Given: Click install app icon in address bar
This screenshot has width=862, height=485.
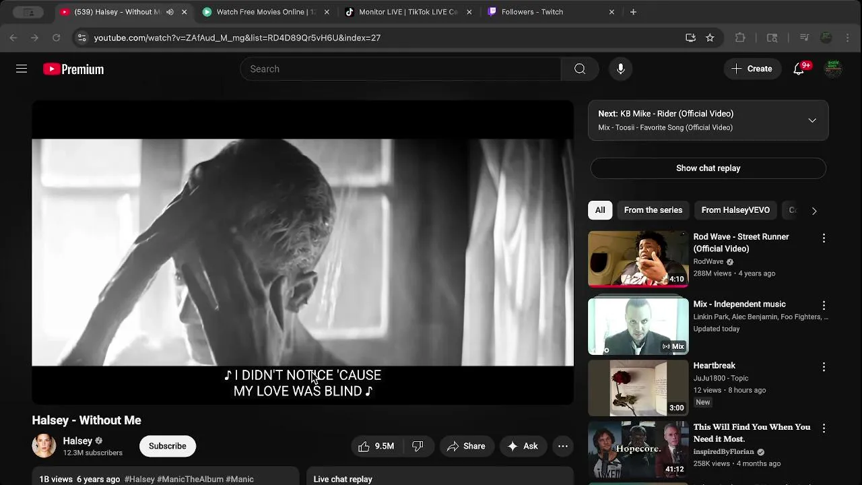Looking at the screenshot, I should point(690,38).
